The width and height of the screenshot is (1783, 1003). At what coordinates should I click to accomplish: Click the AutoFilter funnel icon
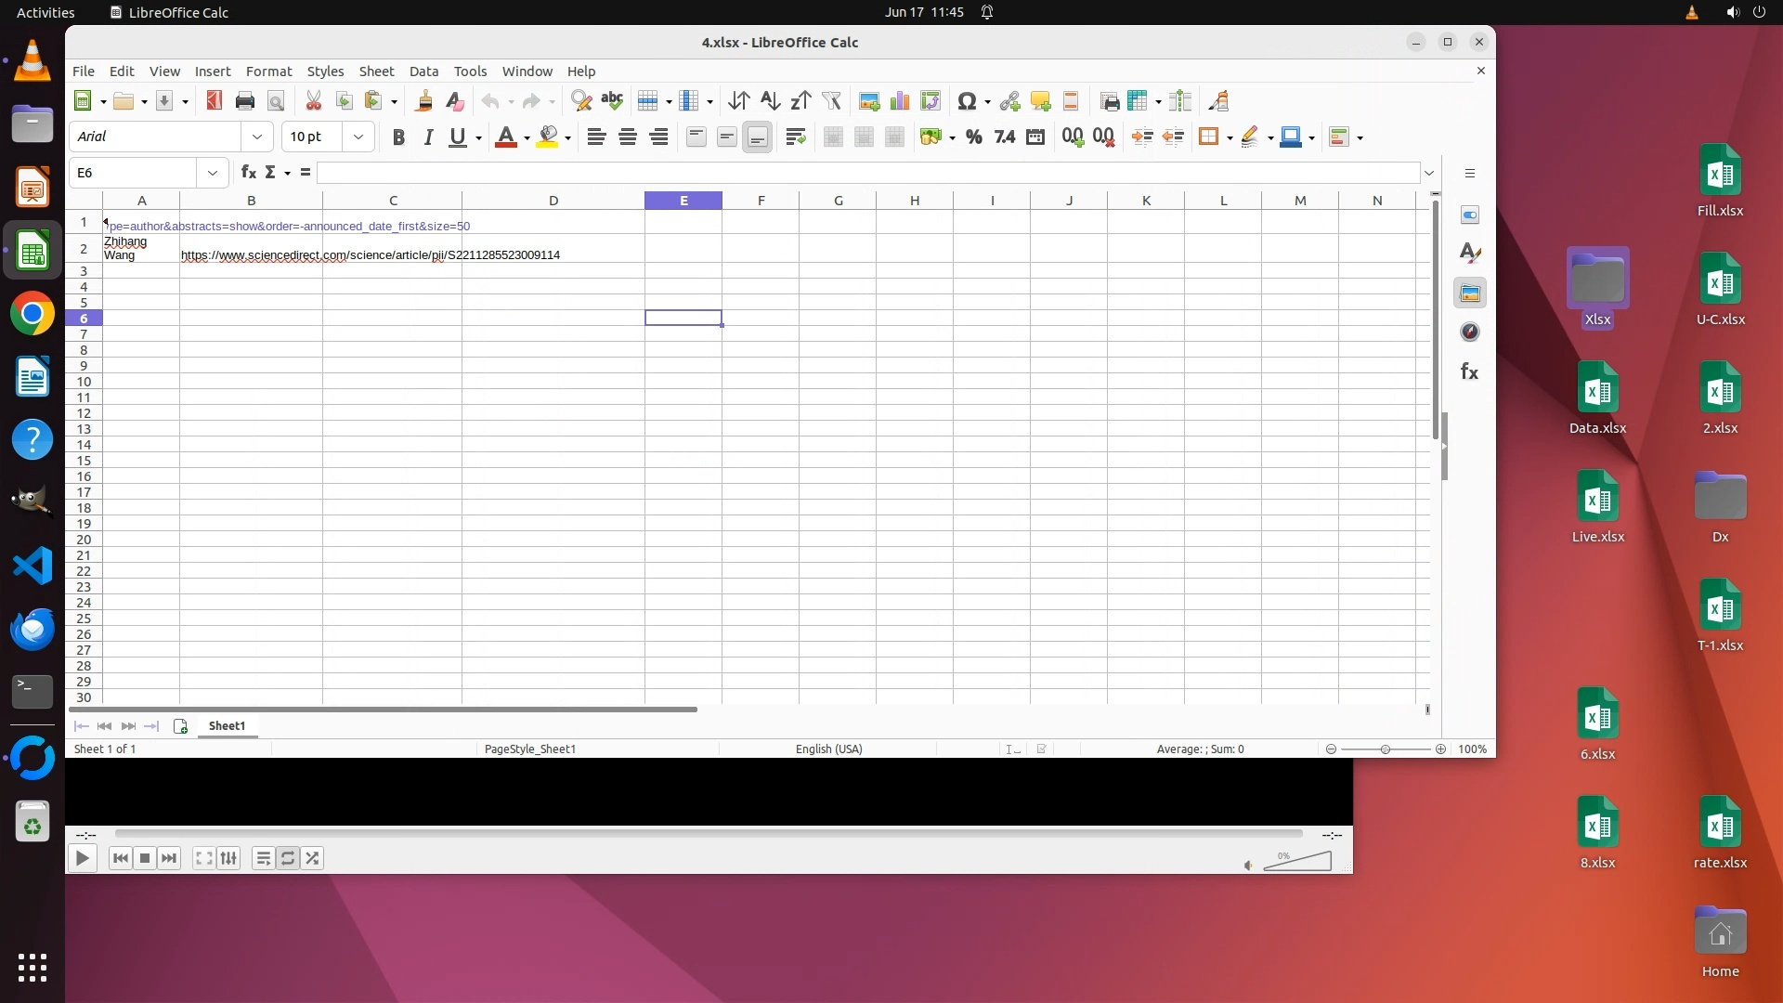point(831,101)
